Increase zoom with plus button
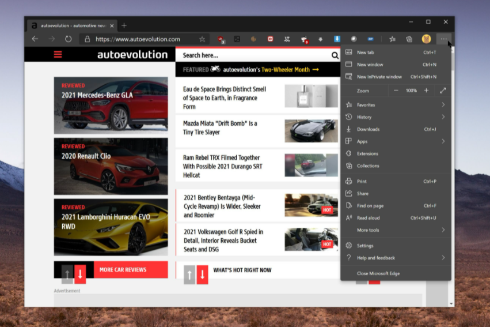Viewport: 490px width, 327px height. pyautogui.click(x=426, y=91)
